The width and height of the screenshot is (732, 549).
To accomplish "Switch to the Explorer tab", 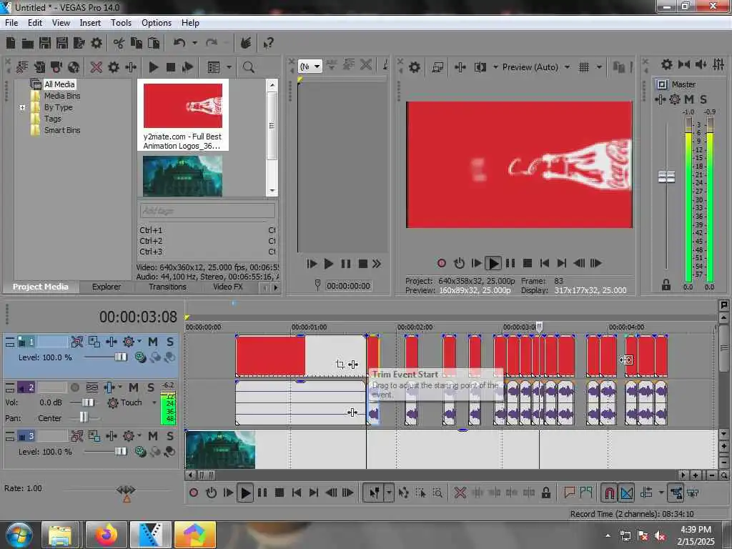I will coord(107,287).
